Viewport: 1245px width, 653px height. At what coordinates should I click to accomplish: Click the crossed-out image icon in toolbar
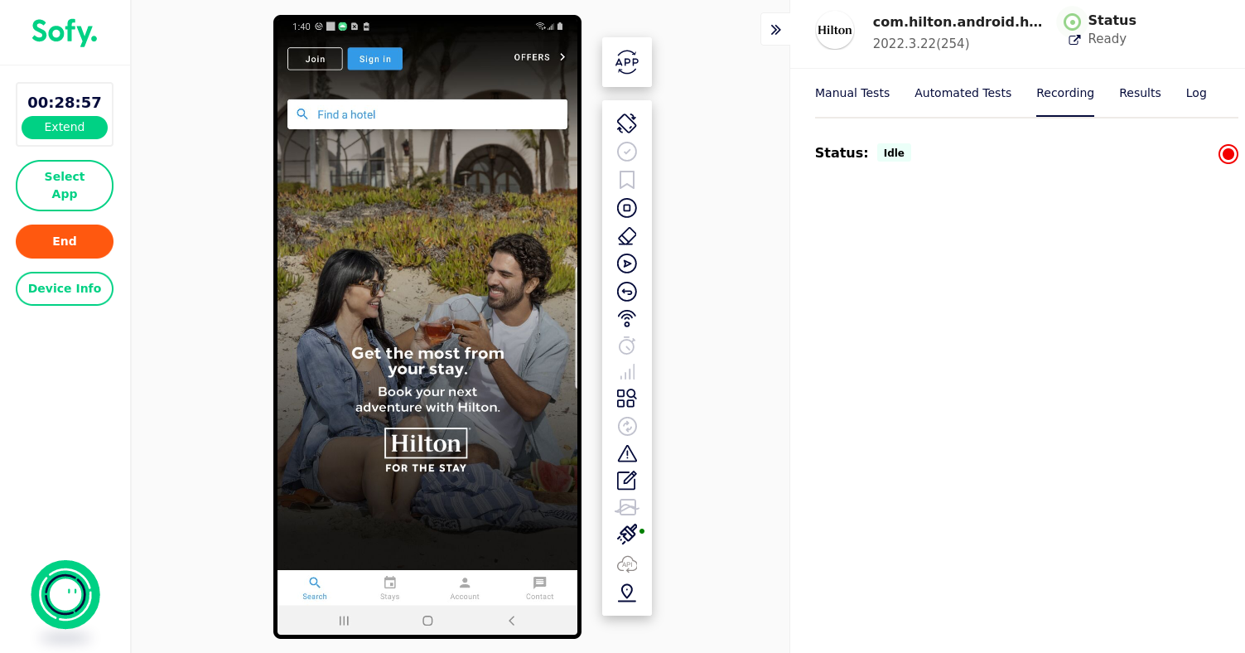[627, 507]
